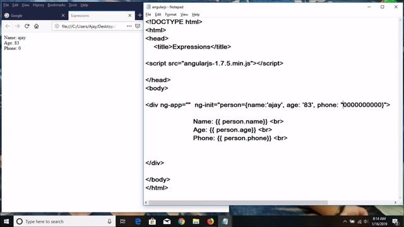Open Notepad Format menu
The width and height of the screenshot is (404, 227).
point(170,15)
